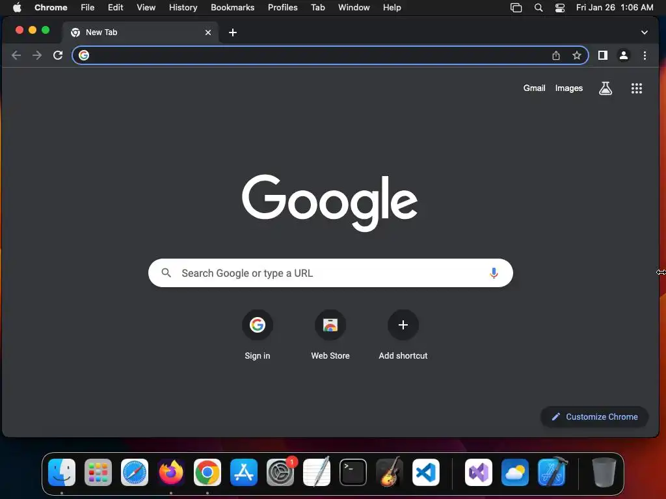Click the magnifier icon in the search box

point(166,273)
